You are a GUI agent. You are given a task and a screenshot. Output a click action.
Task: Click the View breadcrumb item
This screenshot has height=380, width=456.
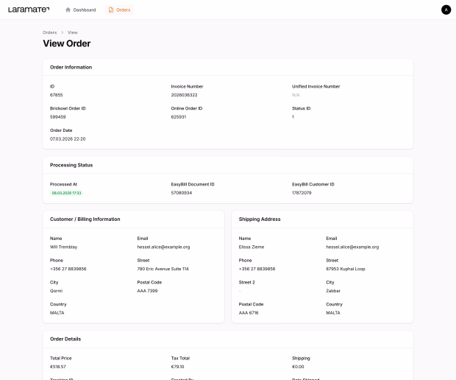tap(72, 32)
